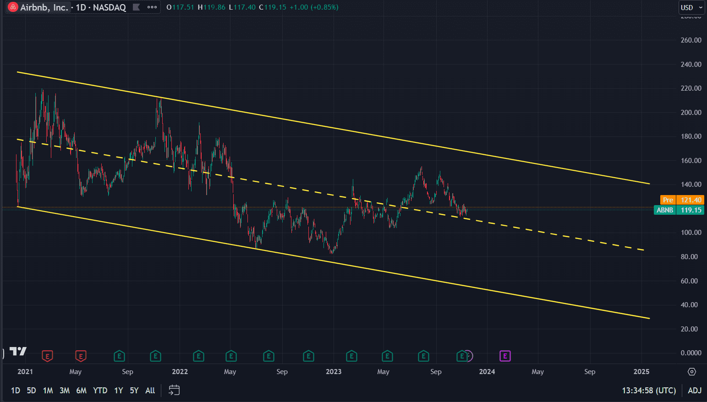Click the Airbnb red logo icon
Screen dimensions: 707x402
[x=13, y=7]
